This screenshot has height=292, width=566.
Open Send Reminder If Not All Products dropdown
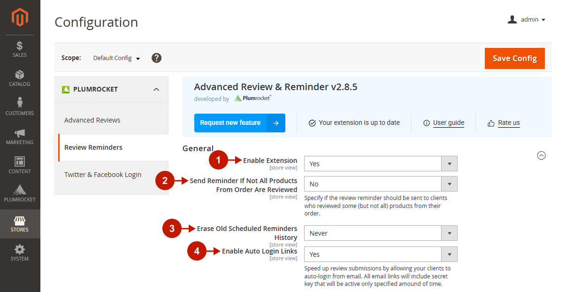(381, 184)
